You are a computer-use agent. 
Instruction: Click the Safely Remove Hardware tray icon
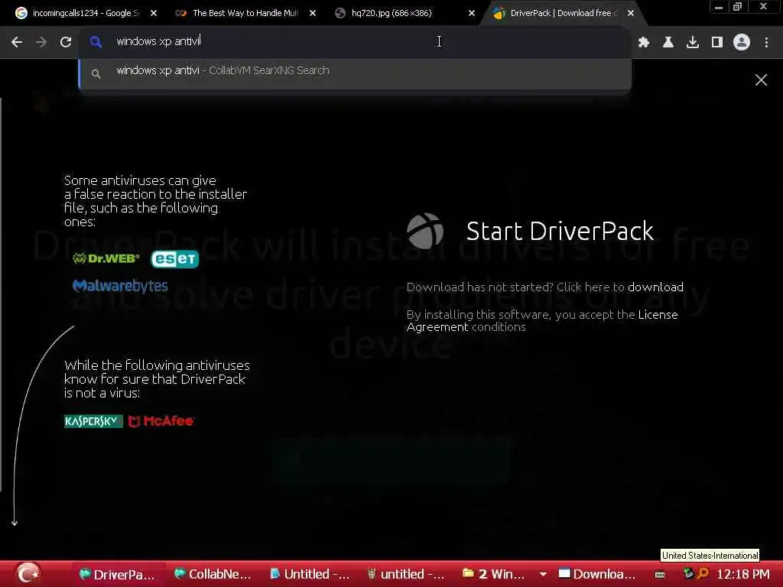(x=688, y=573)
